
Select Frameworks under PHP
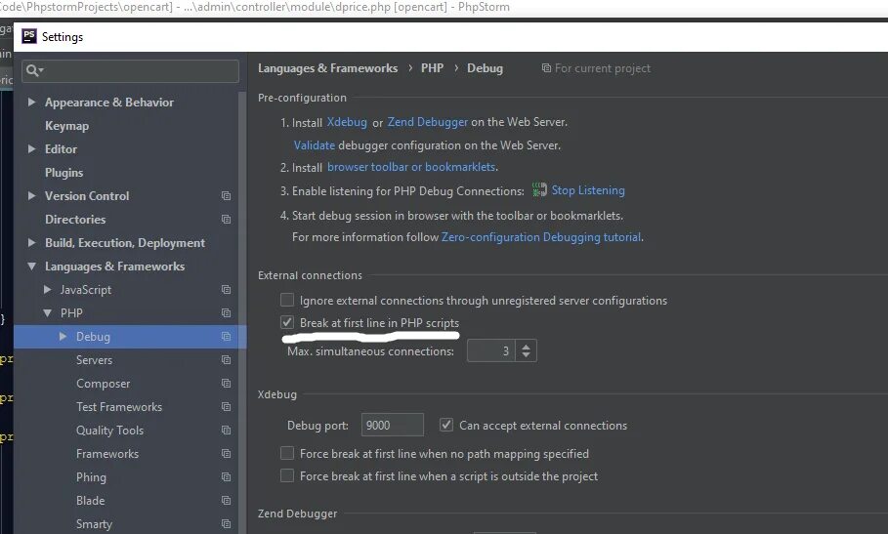107,454
